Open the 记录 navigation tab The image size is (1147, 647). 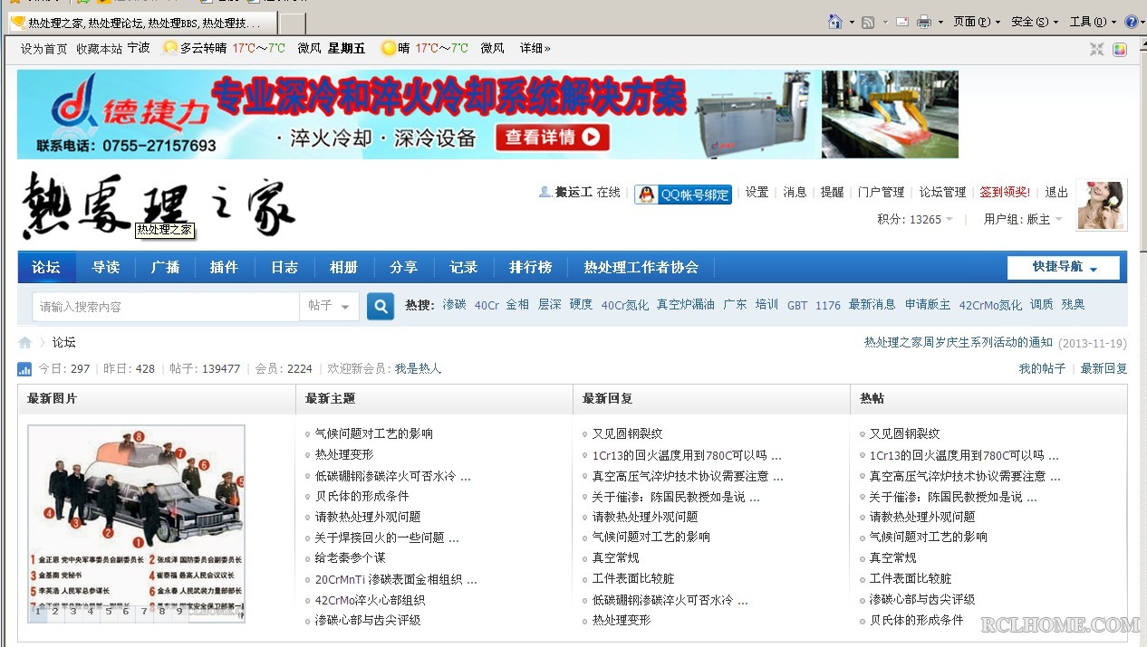click(464, 267)
